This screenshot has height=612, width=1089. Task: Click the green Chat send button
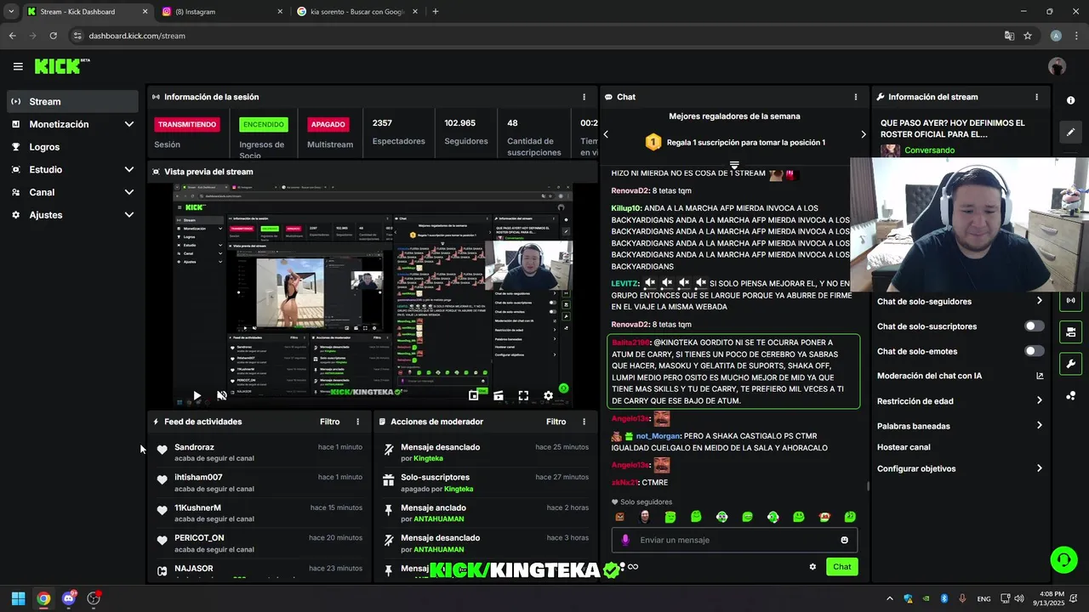841,567
